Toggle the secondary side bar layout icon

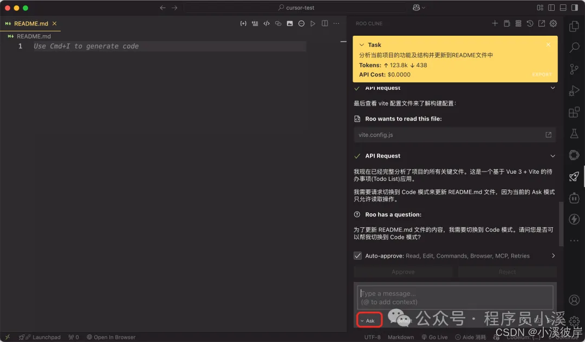coord(575,8)
